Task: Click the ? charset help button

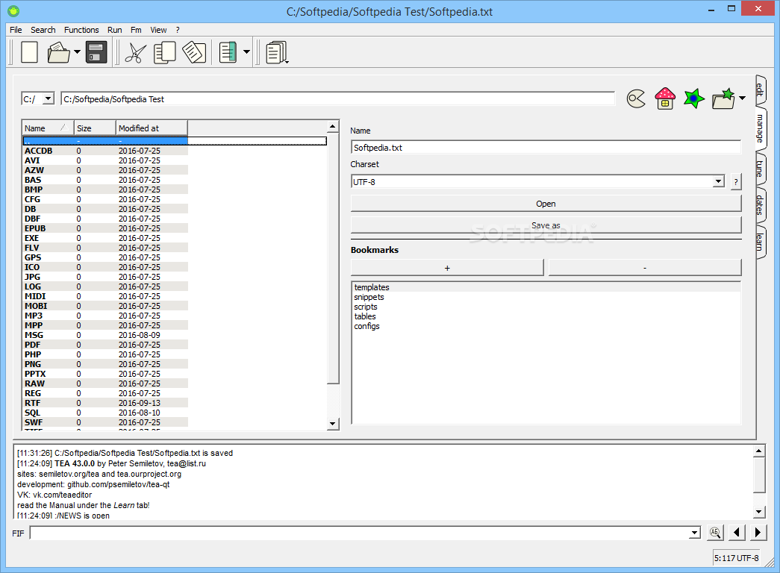Action: [x=736, y=181]
